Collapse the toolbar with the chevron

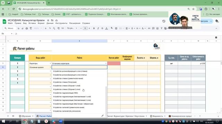(x=216, y=28)
